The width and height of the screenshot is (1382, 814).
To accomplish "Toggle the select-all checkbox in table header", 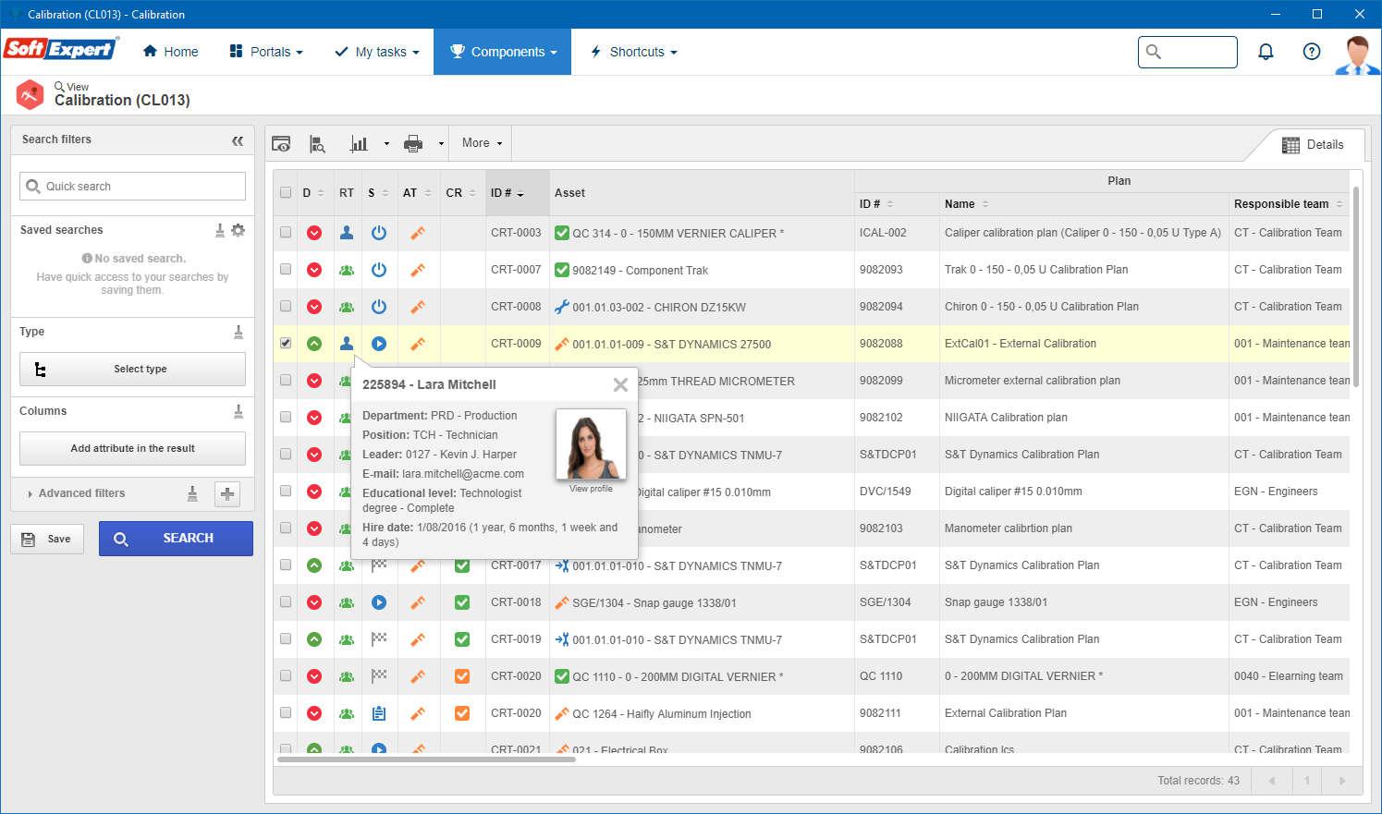I will pos(286,193).
